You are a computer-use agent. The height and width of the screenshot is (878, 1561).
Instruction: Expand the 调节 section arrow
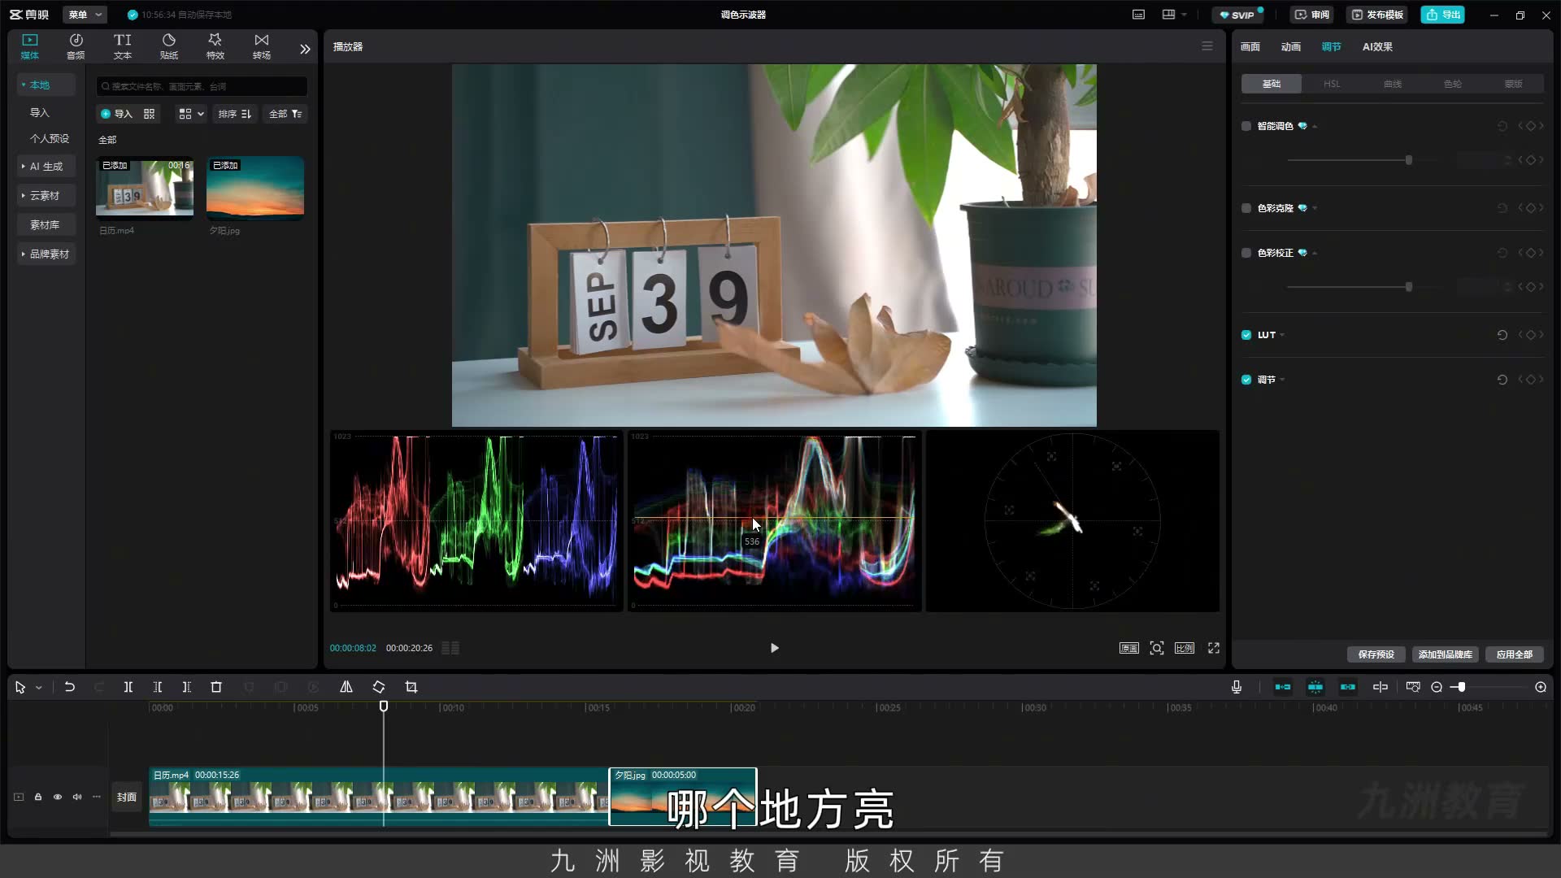click(1283, 380)
